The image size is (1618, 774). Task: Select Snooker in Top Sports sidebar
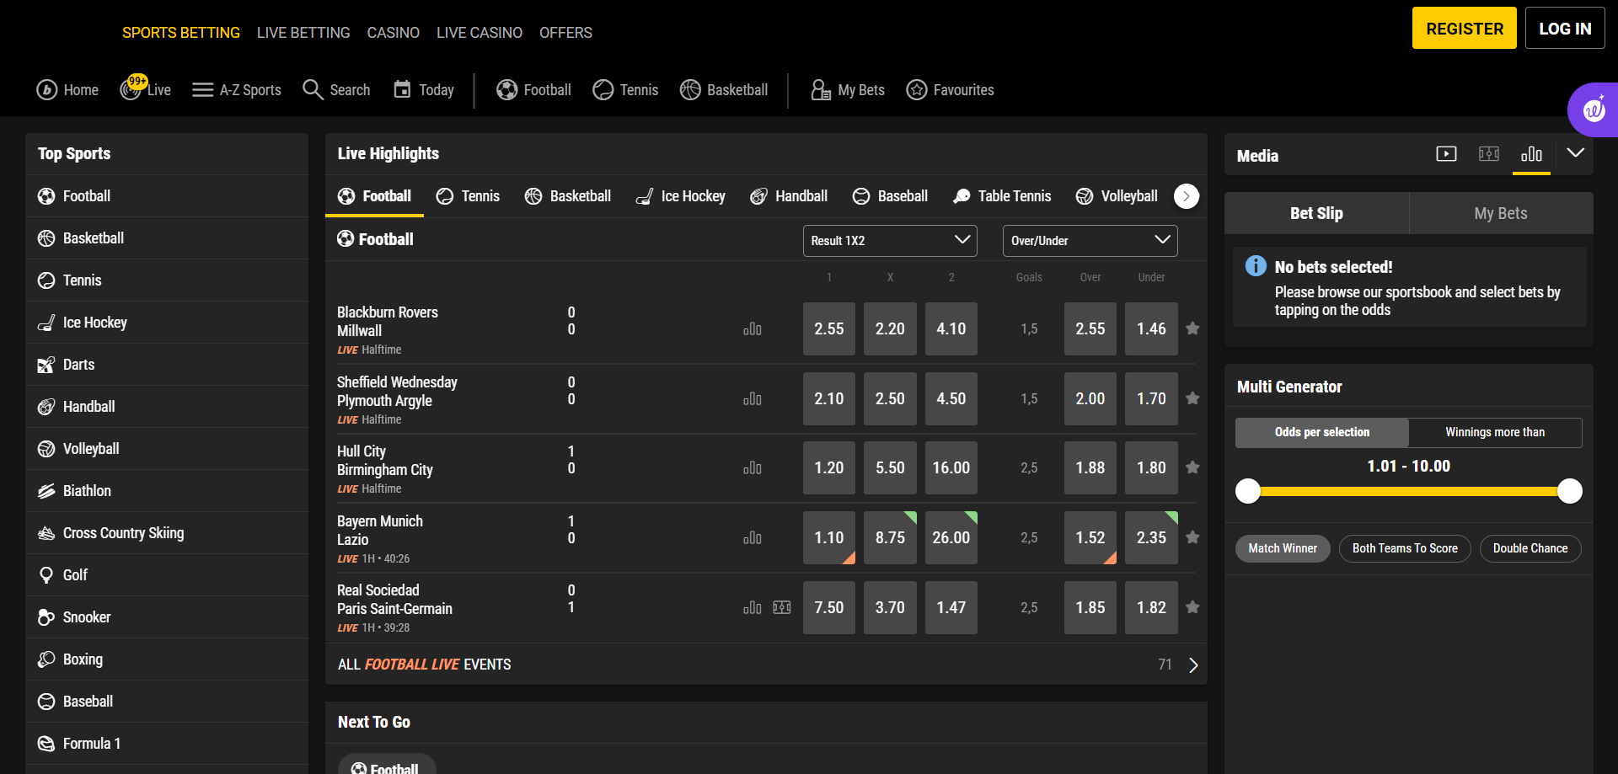pyautogui.click(x=167, y=617)
